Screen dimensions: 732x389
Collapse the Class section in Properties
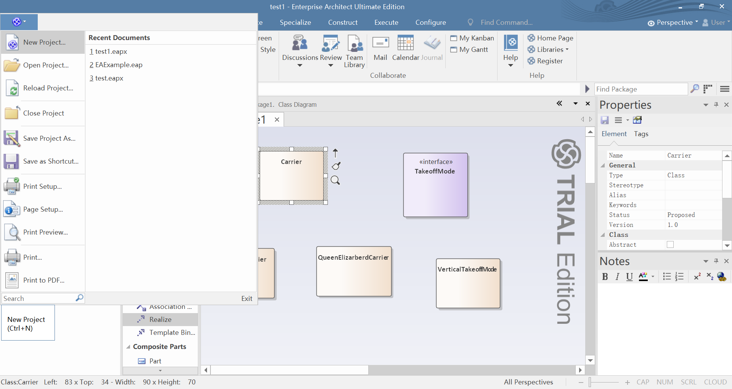pyautogui.click(x=603, y=235)
